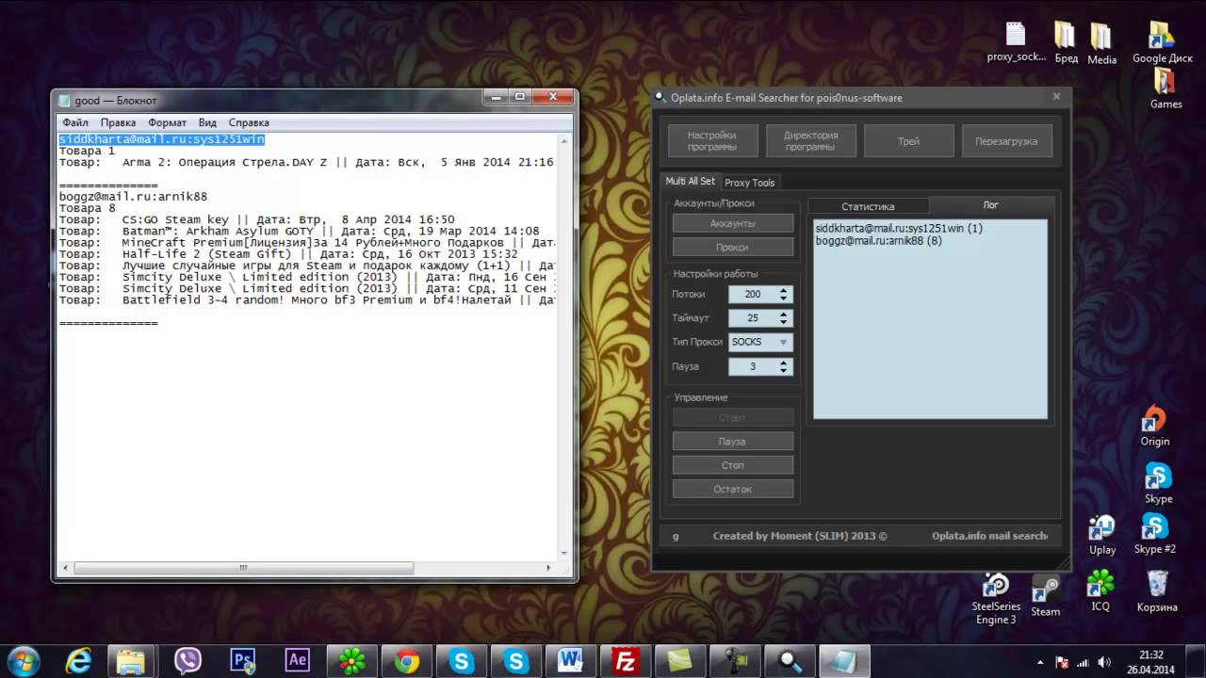Screen dimensions: 1206x678
Task: Open Microsoft Word from the taskbar
Action: click(571, 661)
